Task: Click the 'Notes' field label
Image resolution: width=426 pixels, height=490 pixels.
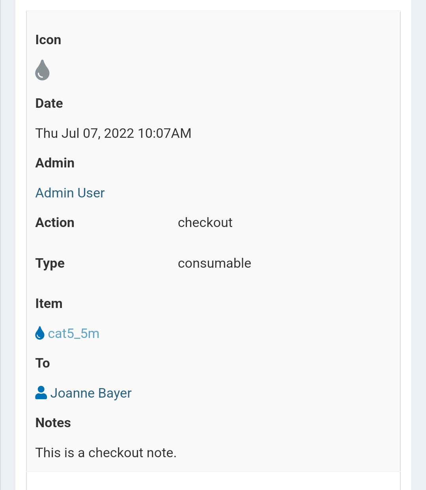Action: pyautogui.click(x=53, y=423)
